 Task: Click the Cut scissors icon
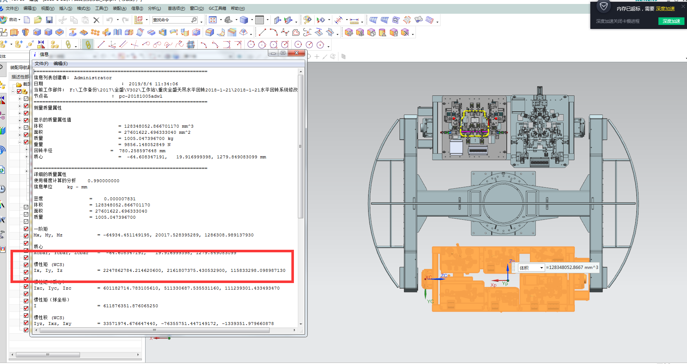(63, 20)
